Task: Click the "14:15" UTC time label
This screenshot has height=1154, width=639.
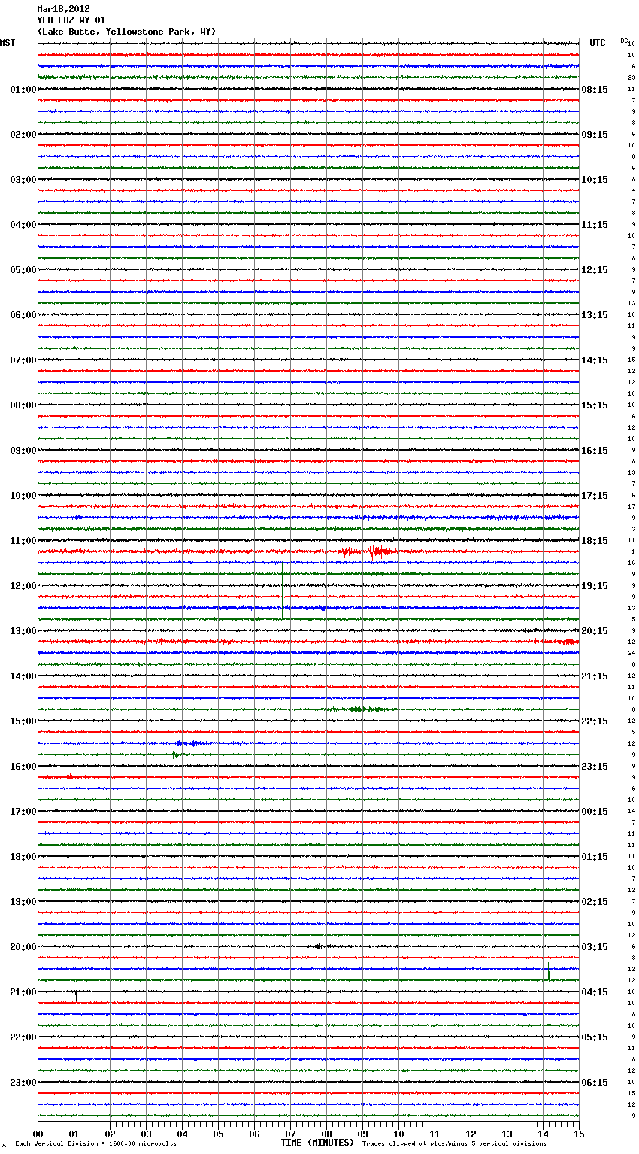Action: (x=595, y=360)
